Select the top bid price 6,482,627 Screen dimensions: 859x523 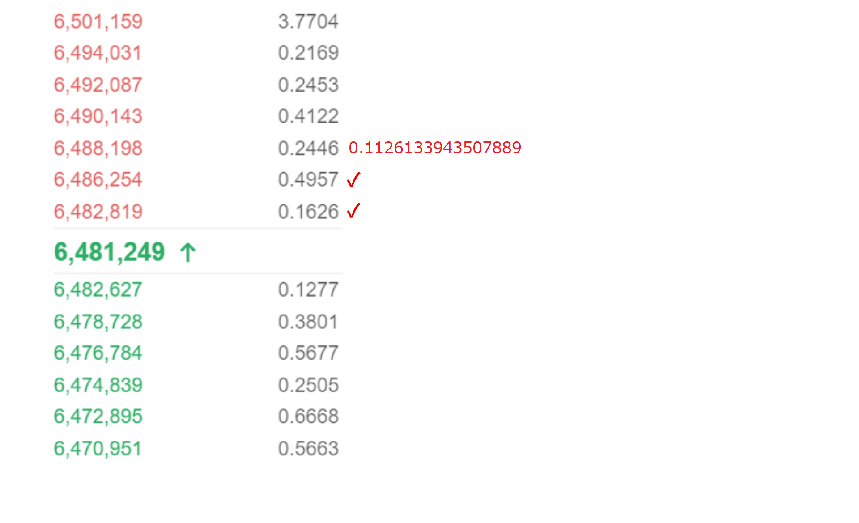pyautogui.click(x=98, y=289)
